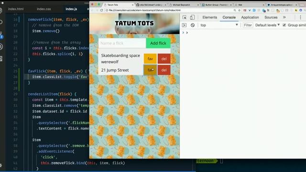Toggle device toolbar icon in DevTools
Viewport: 306px width, 172px height.
coord(192,17)
